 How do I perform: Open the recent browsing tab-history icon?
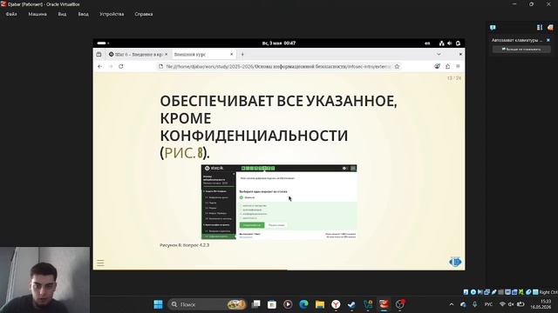click(x=99, y=54)
